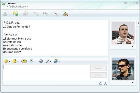This screenshot has width=140, height=93.
Task: Send a voice clip icon
Action: pyautogui.click(x=31, y=61)
